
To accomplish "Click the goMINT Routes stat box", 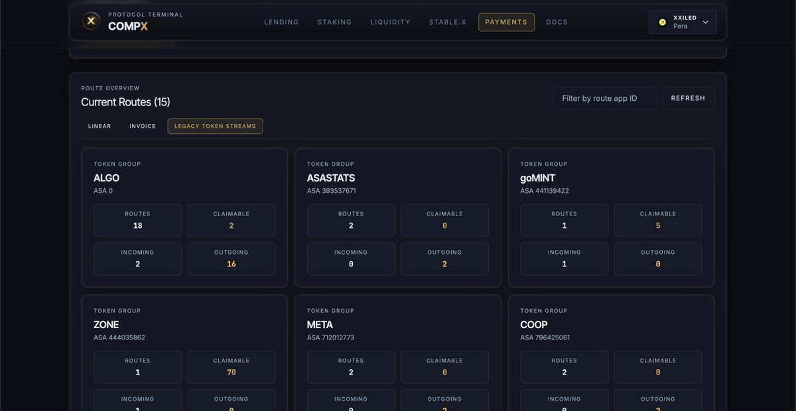I will [564, 220].
